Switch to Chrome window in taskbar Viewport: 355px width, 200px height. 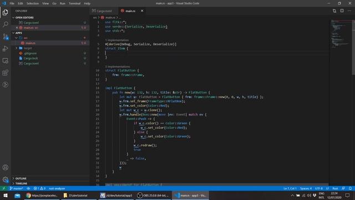[42, 196]
